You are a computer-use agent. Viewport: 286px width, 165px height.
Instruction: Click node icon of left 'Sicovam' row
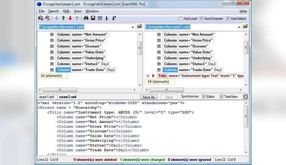coord(52,46)
